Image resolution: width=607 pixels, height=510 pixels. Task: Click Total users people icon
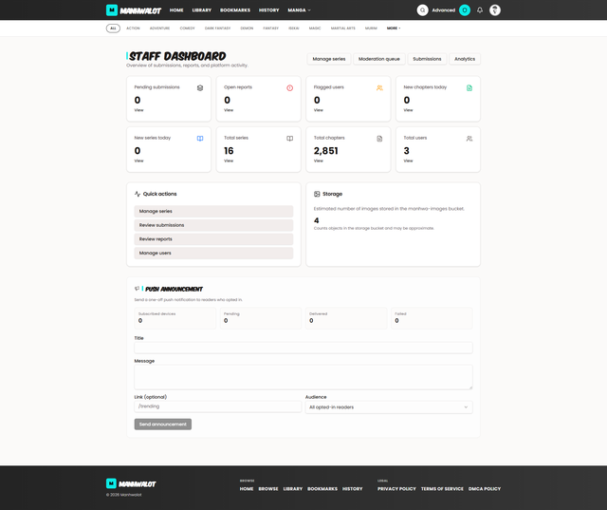[x=469, y=139]
